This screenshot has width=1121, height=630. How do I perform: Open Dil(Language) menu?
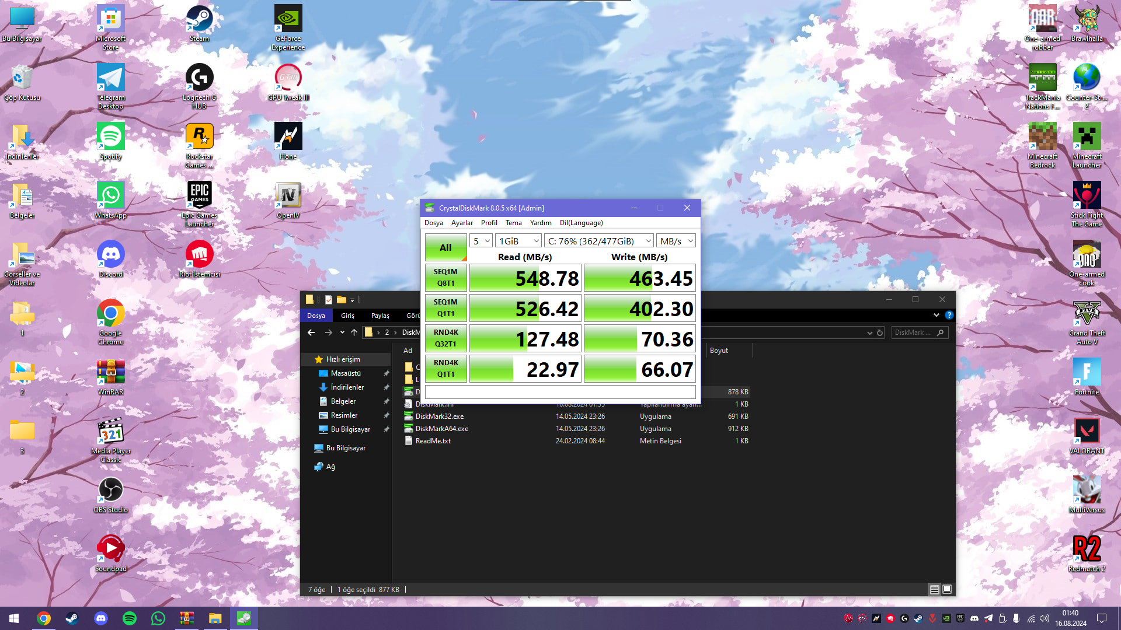coord(581,223)
